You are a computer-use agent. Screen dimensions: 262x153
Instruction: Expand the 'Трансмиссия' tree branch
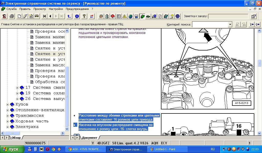tap(8, 116)
